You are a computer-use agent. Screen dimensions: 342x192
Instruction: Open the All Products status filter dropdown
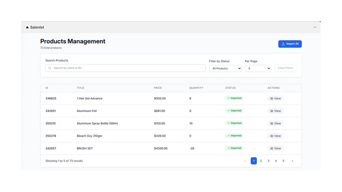[225, 68]
